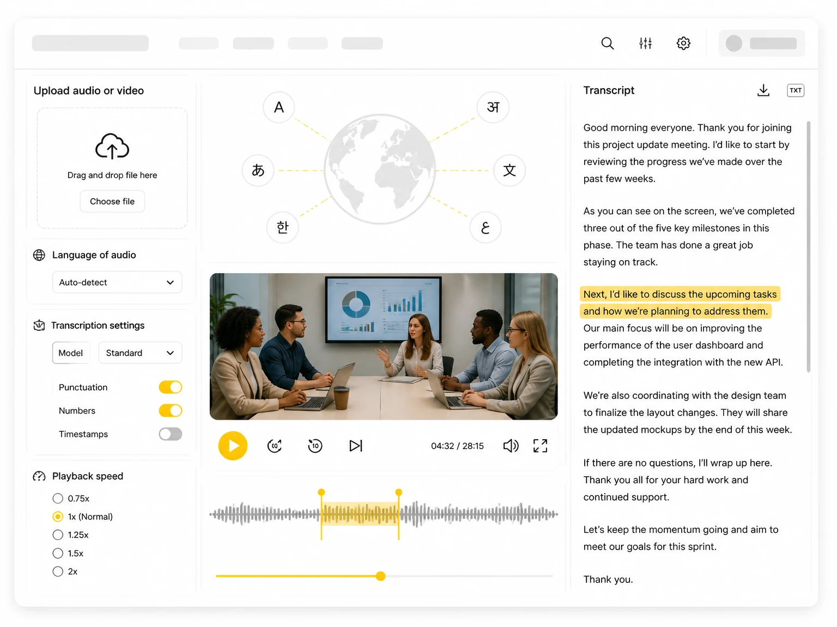Click the left waveform selection marker
Screen dimensions: 837x627
(322, 514)
